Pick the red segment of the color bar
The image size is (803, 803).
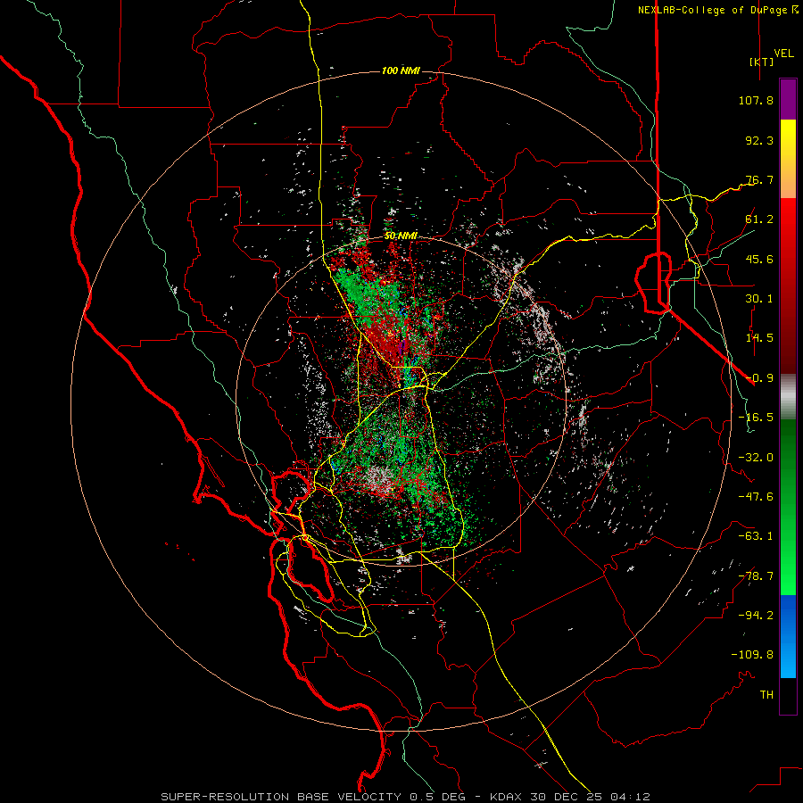click(788, 286)
